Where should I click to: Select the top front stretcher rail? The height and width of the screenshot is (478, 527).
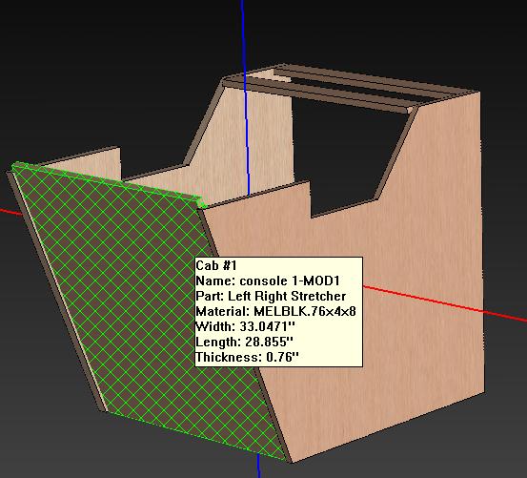tap(316, 94)
